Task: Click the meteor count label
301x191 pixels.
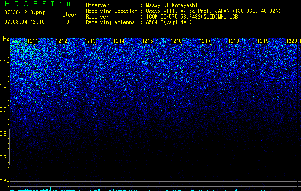Action: [68, 15]
